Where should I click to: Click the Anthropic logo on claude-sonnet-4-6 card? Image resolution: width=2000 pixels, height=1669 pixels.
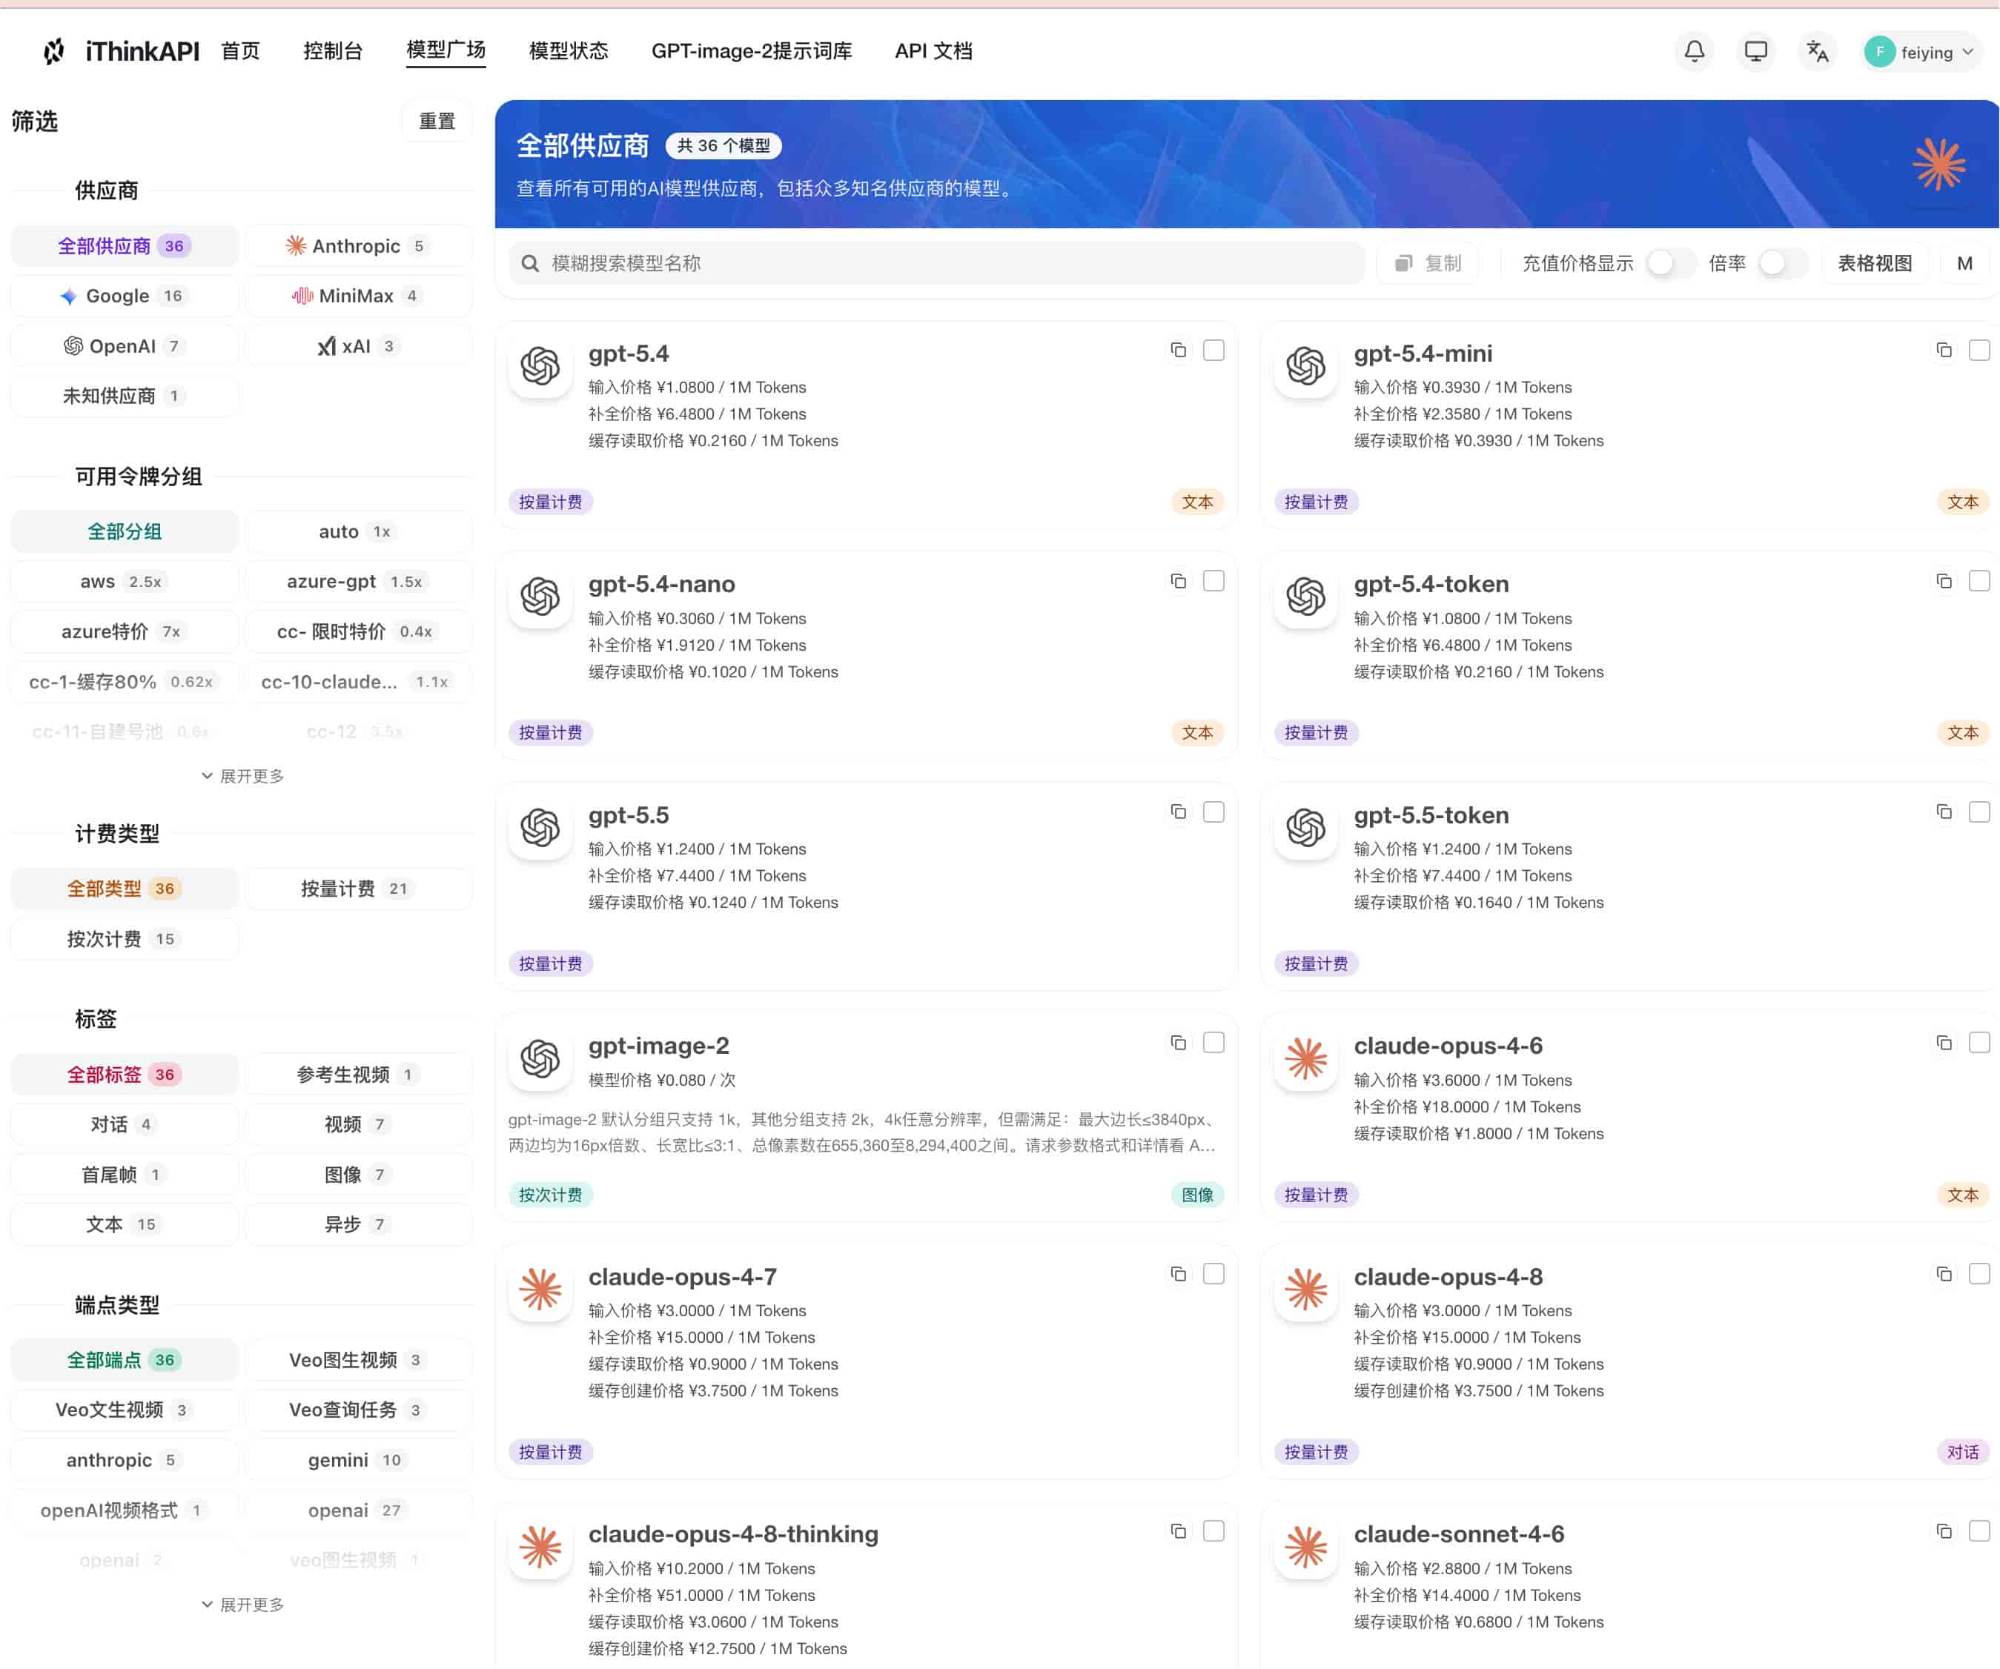click(1305, 1547)
